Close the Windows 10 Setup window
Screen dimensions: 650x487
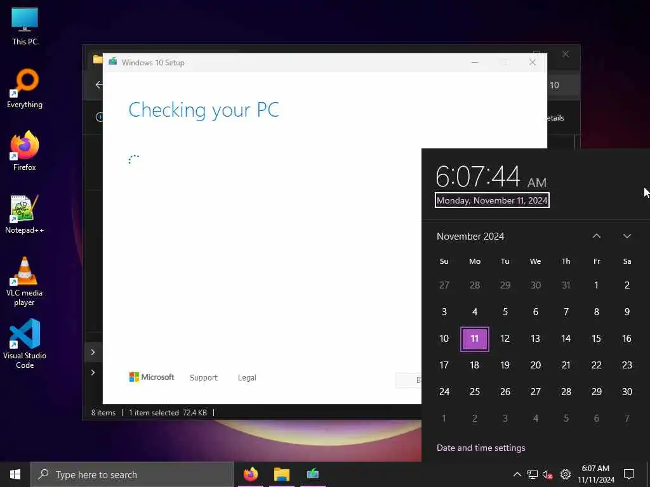click(533, 63)
